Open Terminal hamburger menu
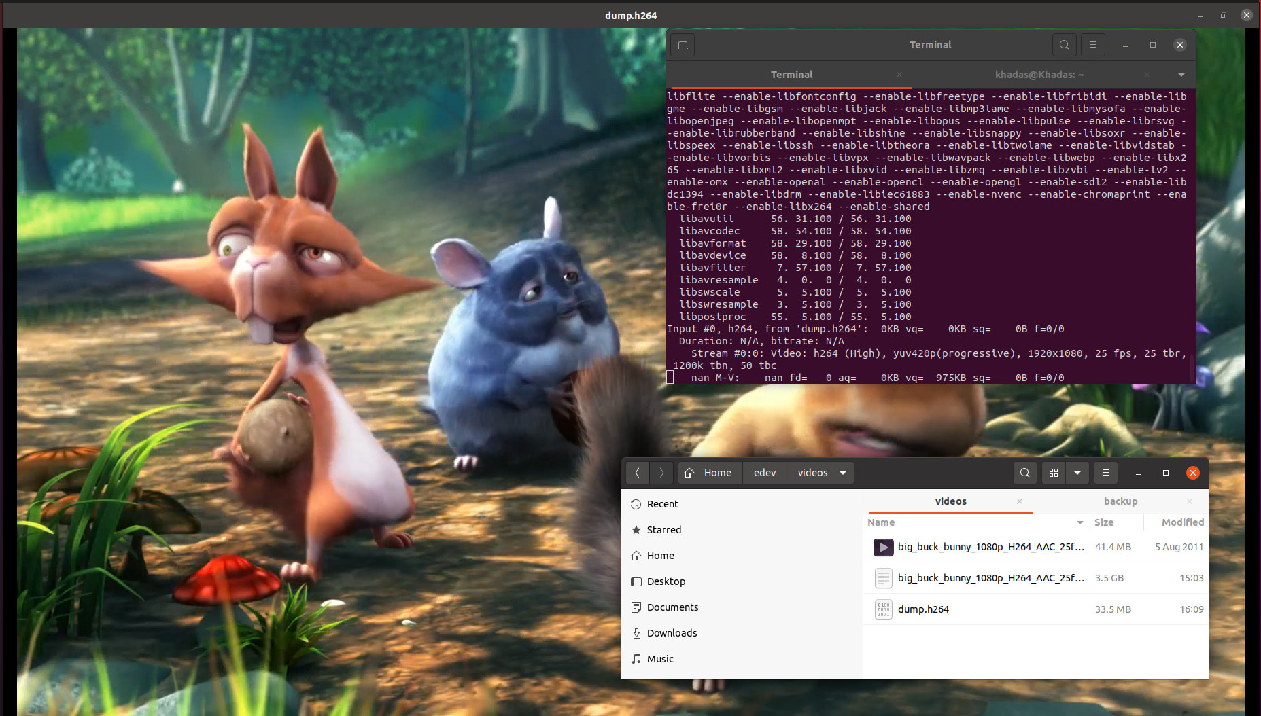This screenshot has width=1261, height=716. [x=1093, y=45]
